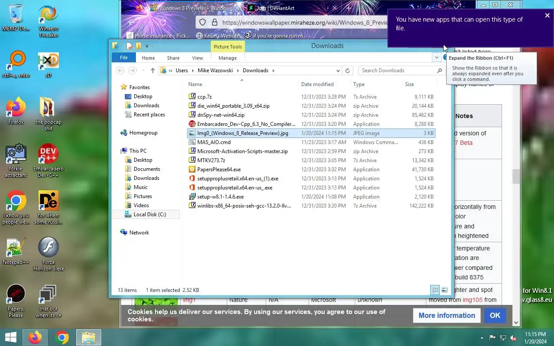Image resolution: width=554 pixels, height=346 pixels.
Task: Select Img0_(Windows_8_Release_Preview).jpg
Action: coord(242,133)
